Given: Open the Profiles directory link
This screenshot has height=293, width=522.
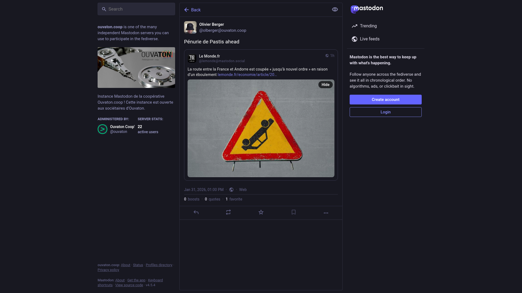Looking at the screenshot, I should click(x=159, y=265).
